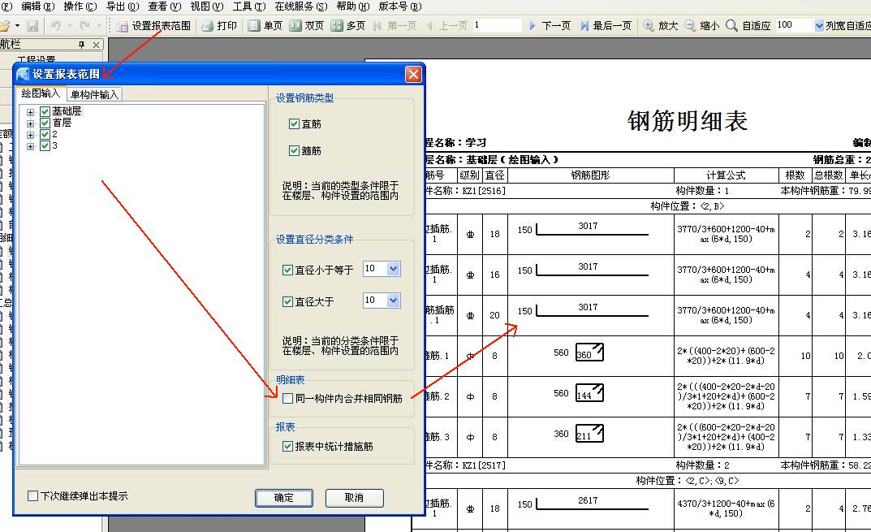Click the 计算公式 column header
The image size is (871, 532).
pyautogui.click(x=726, y=175)
